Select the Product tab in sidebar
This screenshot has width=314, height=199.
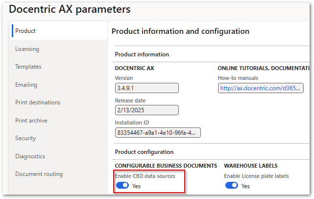click(25, 31)
